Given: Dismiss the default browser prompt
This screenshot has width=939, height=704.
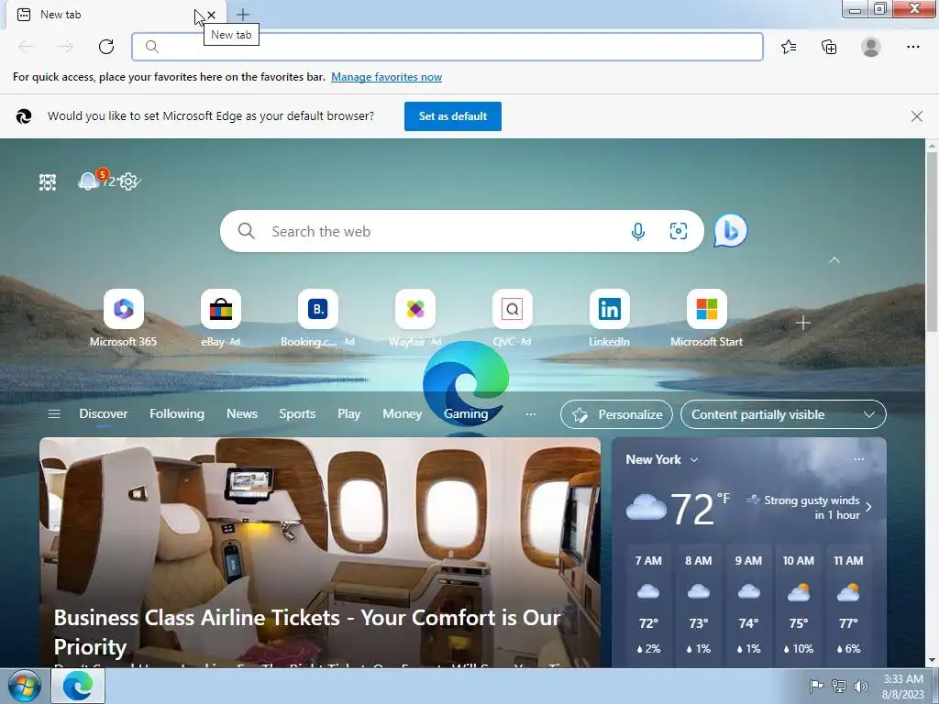Looking at the screenshot, I should tap(917, 116).
